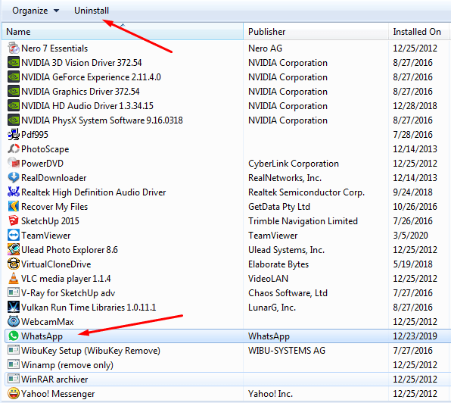
Task: Select the TeamViewer icon
Action: (x=14, y=235)
